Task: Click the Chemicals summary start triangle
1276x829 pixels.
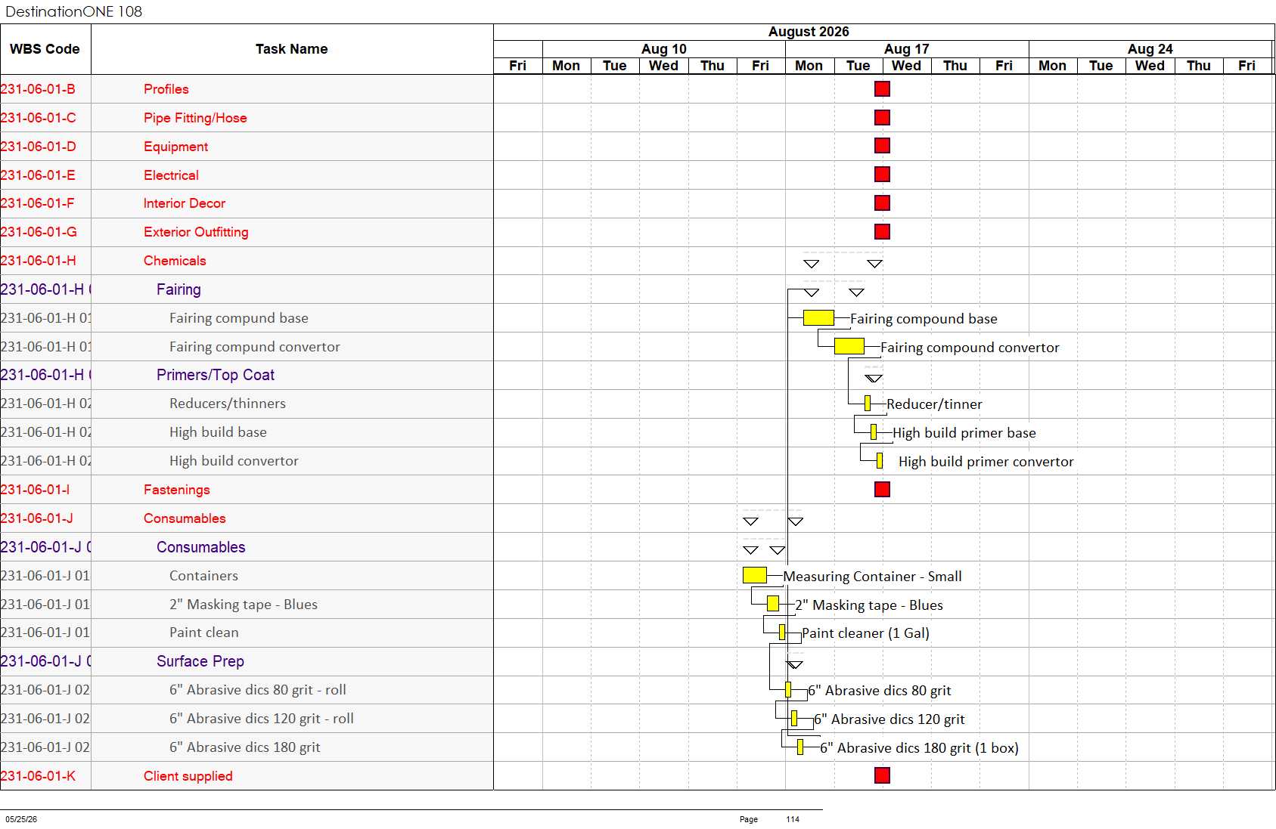Action: [812, 264]
